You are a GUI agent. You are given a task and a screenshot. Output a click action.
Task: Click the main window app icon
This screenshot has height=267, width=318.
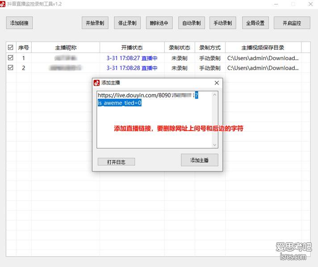pyautogui.click(x=3, y=4)
